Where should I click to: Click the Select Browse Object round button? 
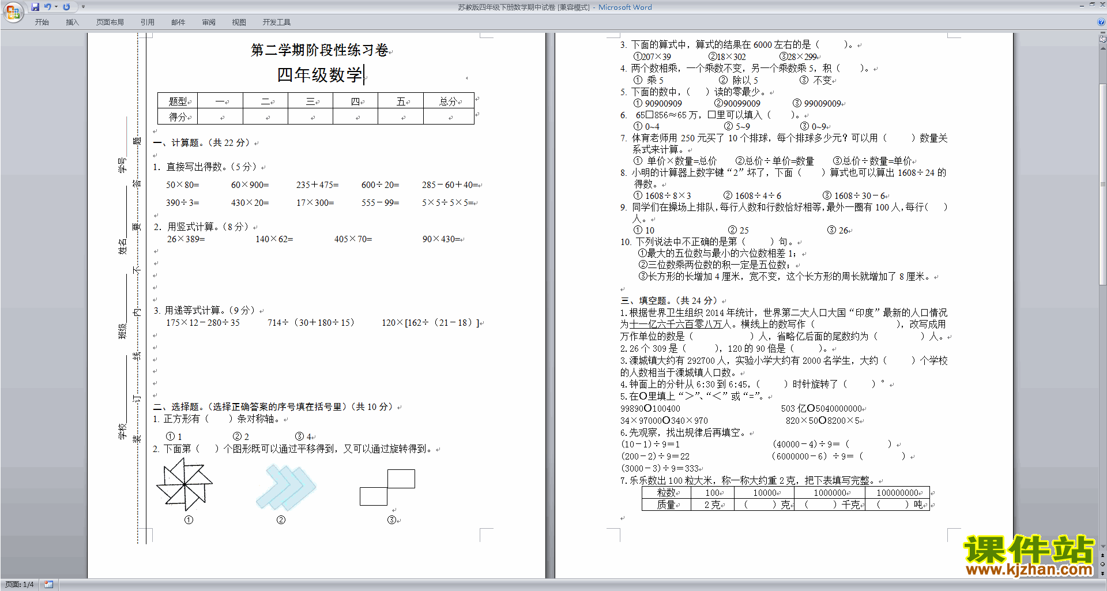[1103, 564]
